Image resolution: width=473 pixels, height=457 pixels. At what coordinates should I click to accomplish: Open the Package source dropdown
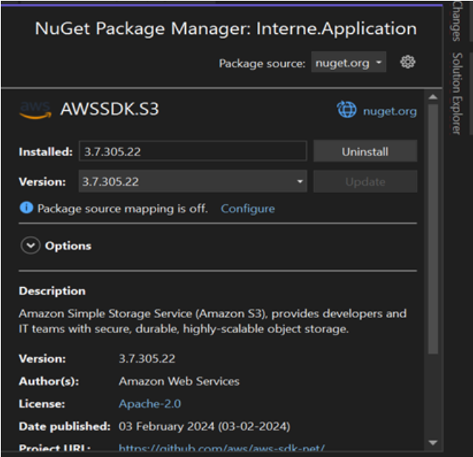348,62
